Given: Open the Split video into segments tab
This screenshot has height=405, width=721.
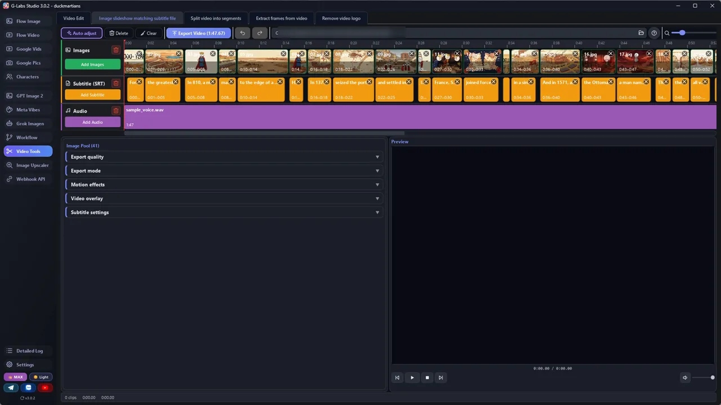Looking at the screenshot, I should coord(216,19).
